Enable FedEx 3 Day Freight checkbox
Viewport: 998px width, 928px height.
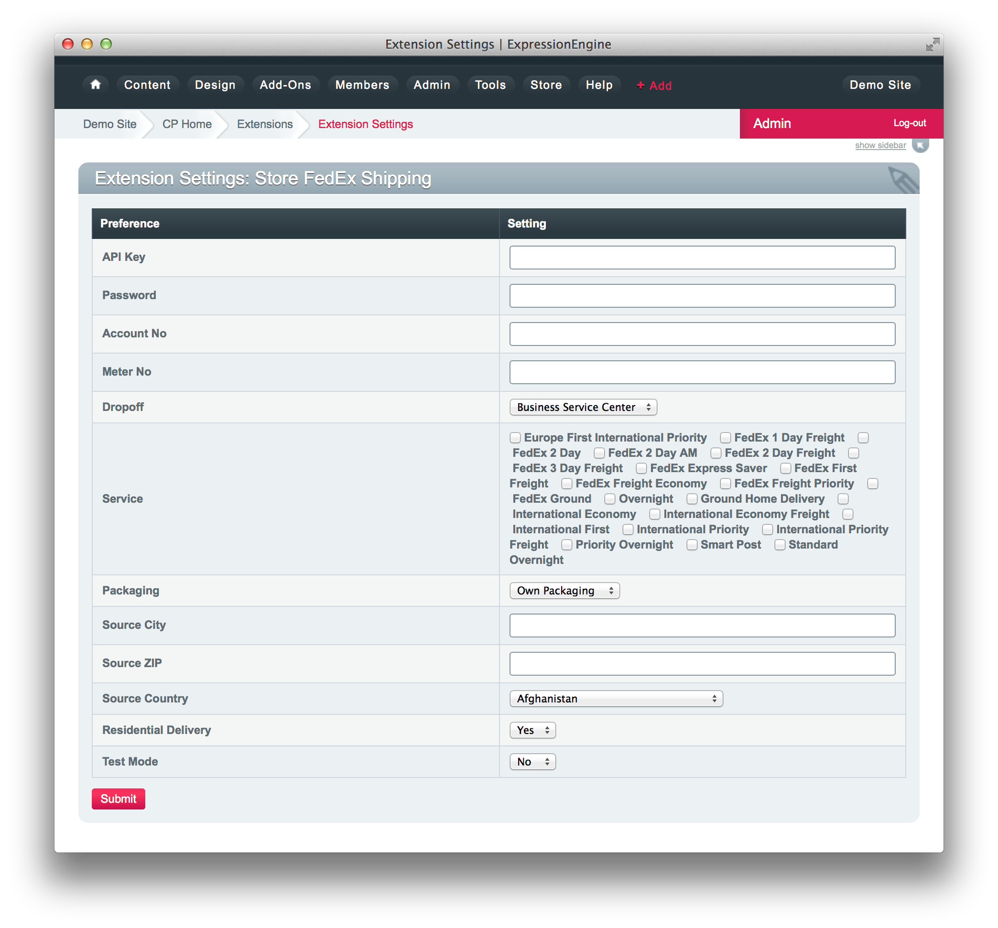pyautogui.click(x=854, y=453)
